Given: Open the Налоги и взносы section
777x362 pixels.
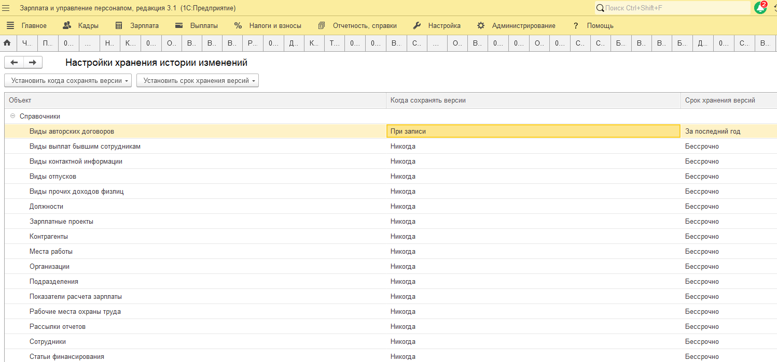Looking at the screenshot, I should (268, 25).
